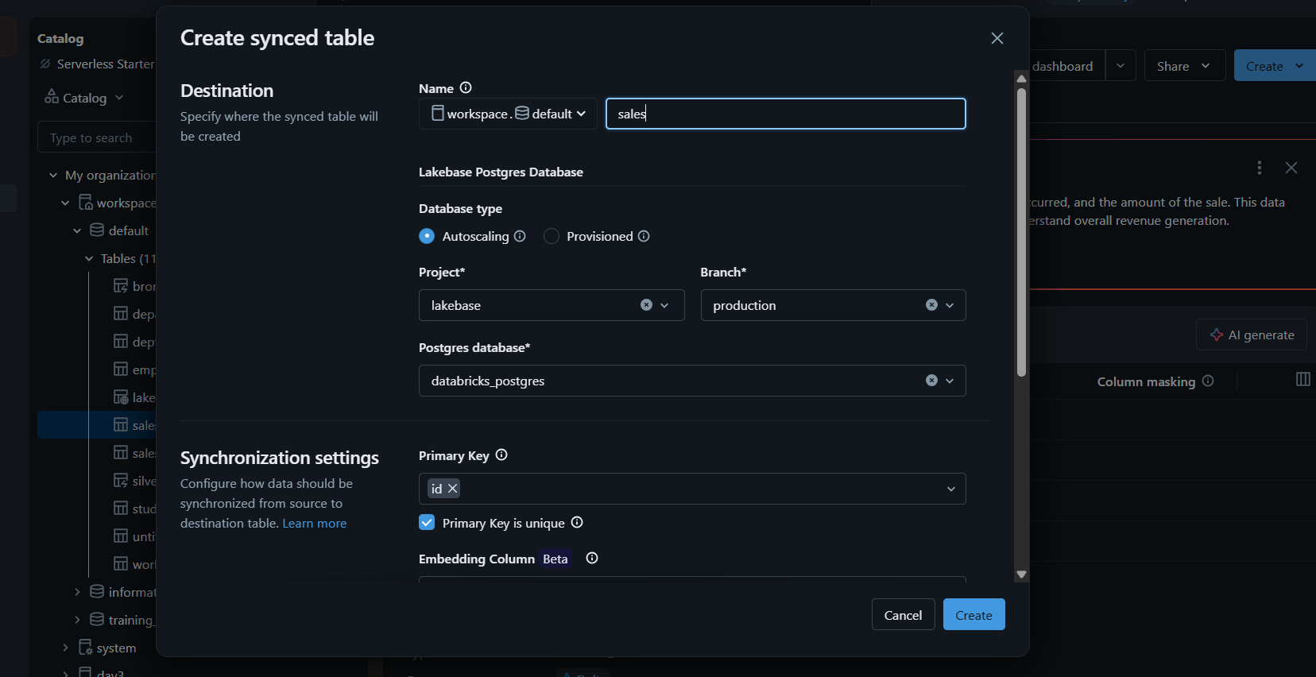
Task: Clear the lakebase project selection
Action: (x=646, y=305)
